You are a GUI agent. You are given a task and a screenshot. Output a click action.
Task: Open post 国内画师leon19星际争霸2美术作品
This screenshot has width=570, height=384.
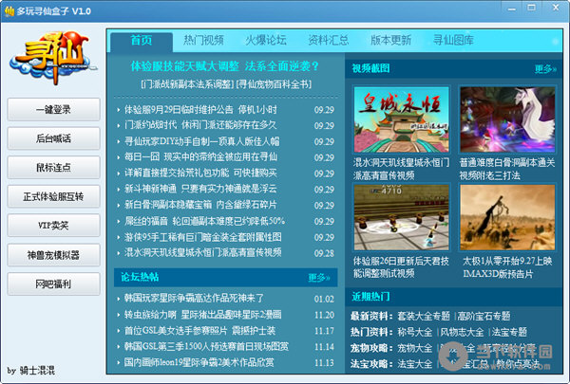199,362
